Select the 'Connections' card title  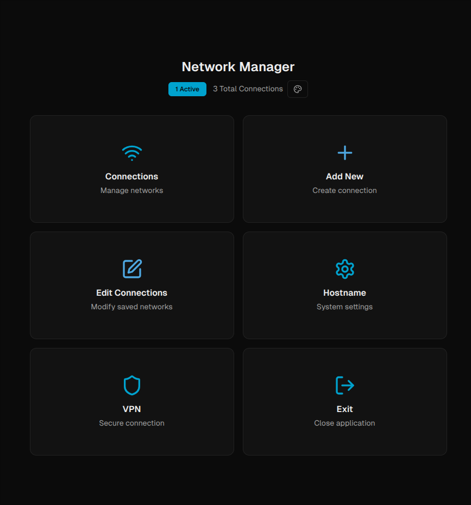tap(131, 177)
